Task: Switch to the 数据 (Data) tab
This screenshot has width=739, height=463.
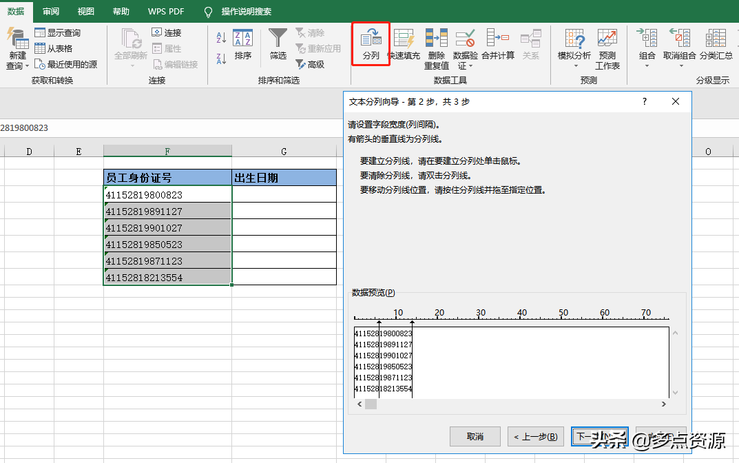Action: click(x=16, y=11)
